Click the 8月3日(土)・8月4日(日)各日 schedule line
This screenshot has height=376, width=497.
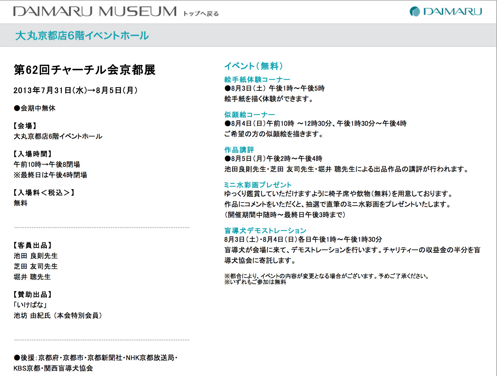point(303,239)
